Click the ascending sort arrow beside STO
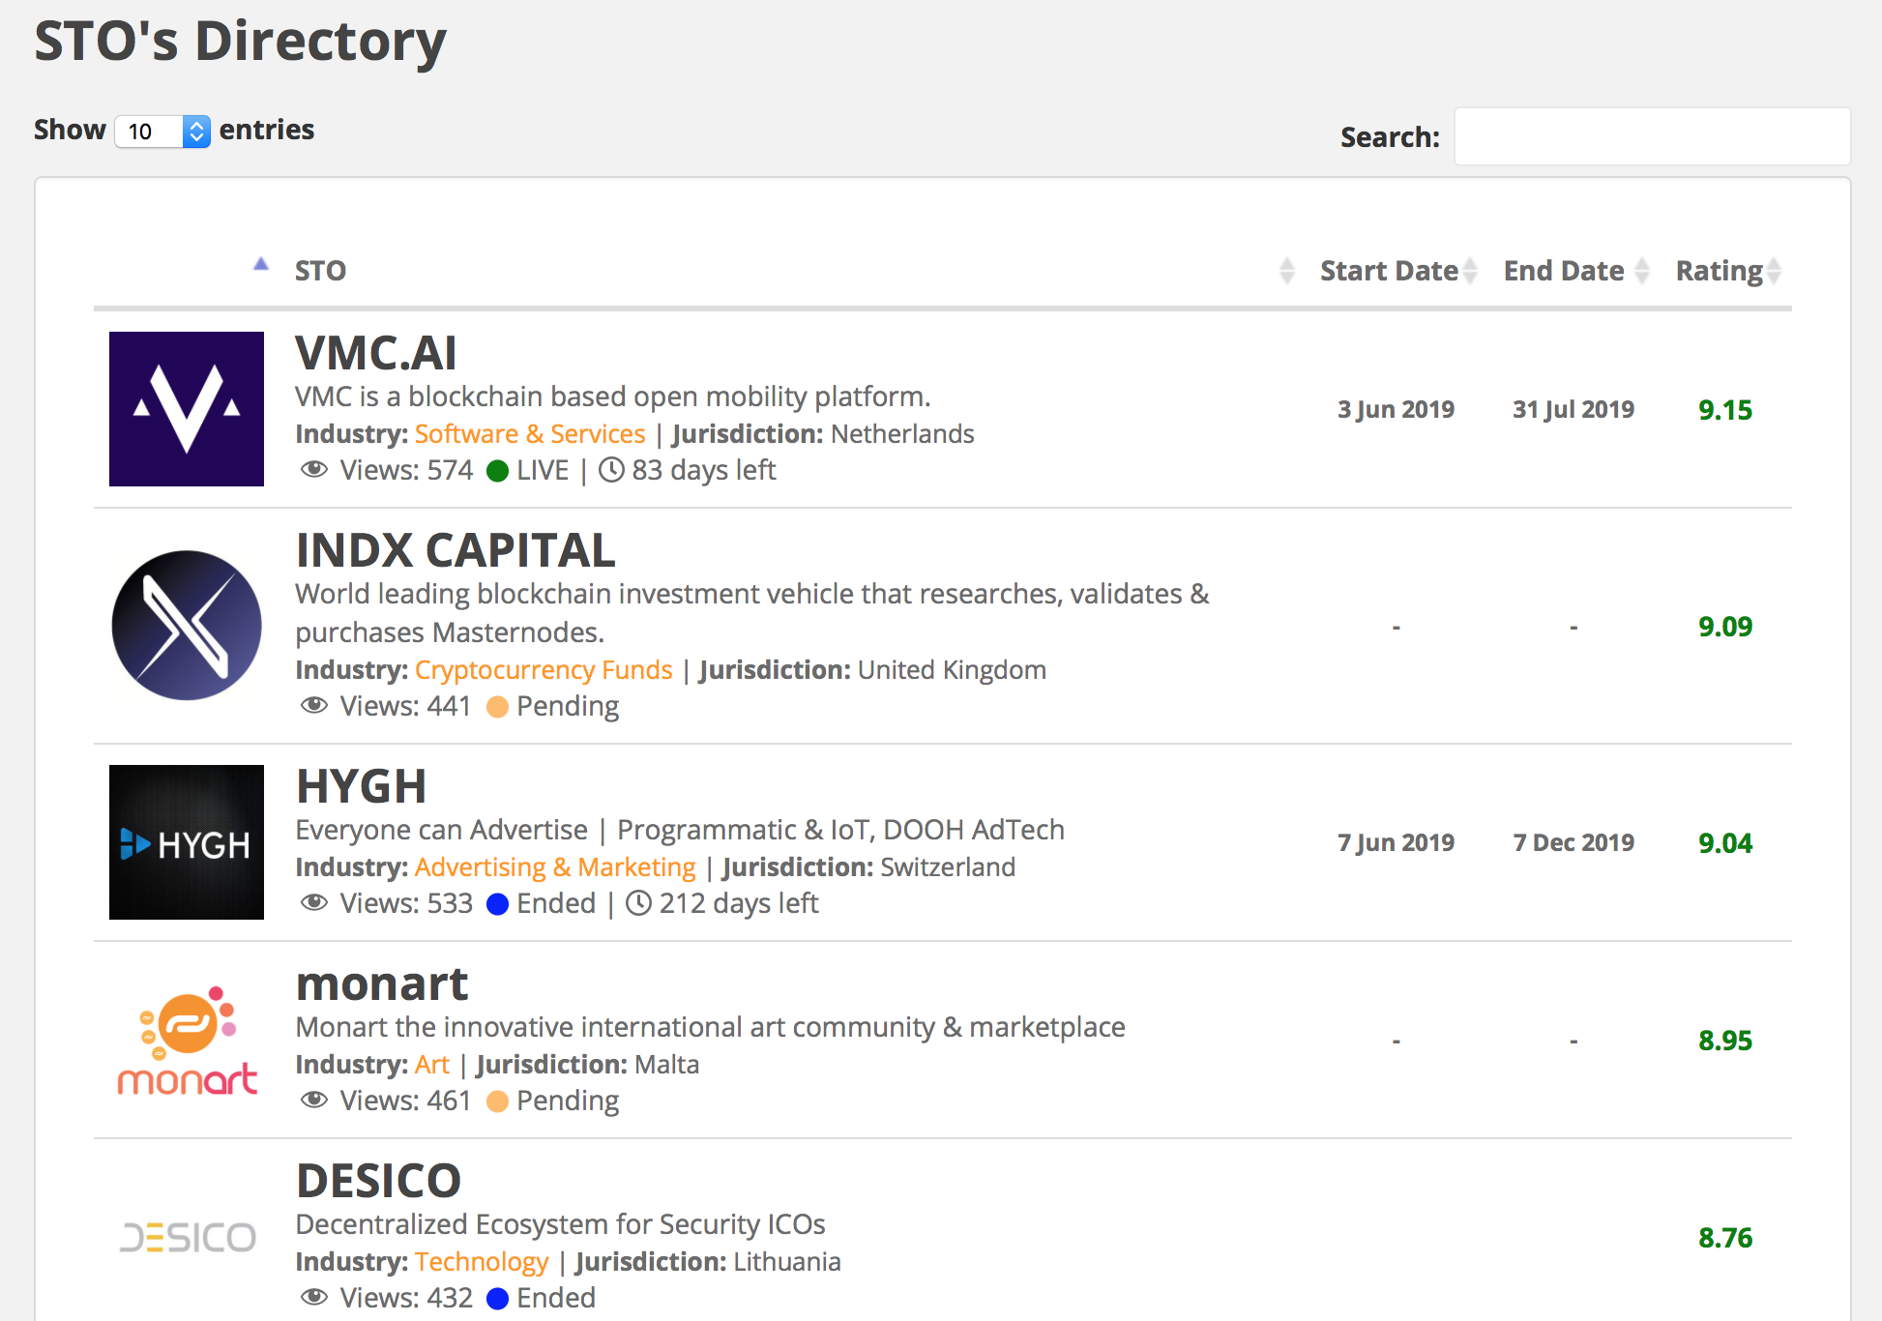The image size is (1882, 1321). click(x=260, y=263)
